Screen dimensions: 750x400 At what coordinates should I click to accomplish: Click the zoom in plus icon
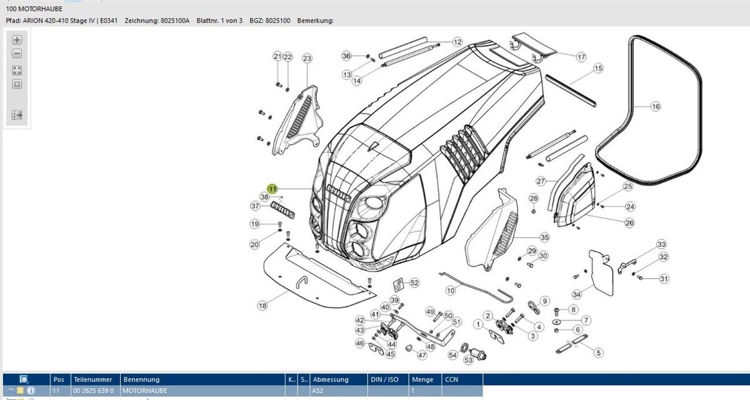17,40
